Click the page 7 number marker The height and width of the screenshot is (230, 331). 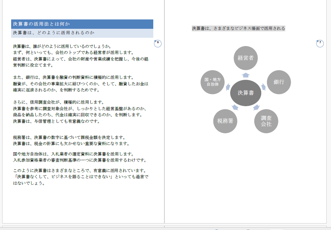[319, 44]
